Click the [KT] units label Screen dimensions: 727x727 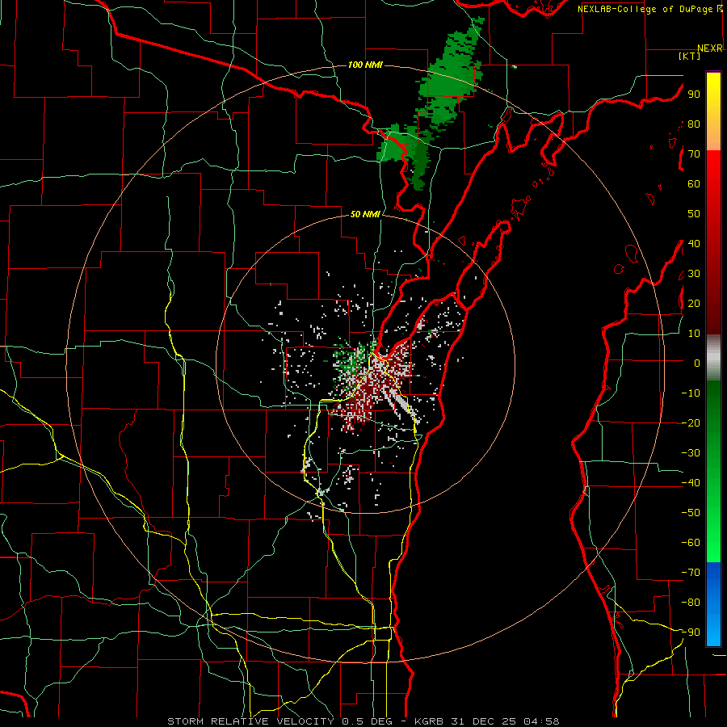(689, 56)
